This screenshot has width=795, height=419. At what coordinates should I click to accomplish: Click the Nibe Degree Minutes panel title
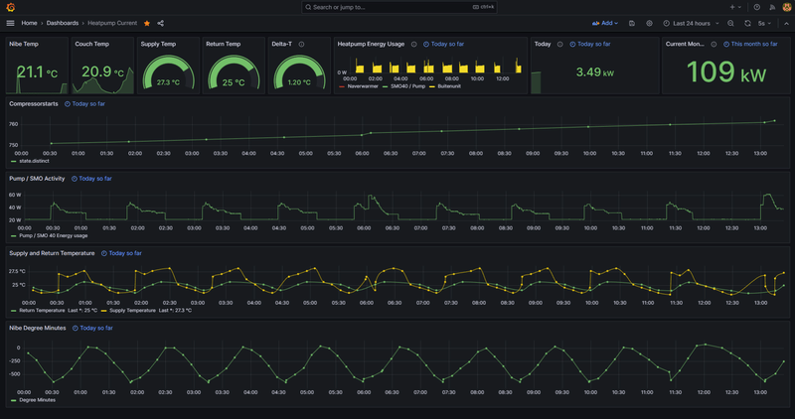click(x=38, y=329)
